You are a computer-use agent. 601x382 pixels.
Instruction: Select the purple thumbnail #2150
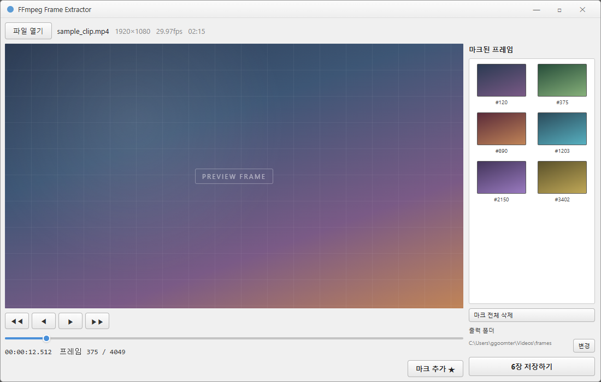pos(502,177)
